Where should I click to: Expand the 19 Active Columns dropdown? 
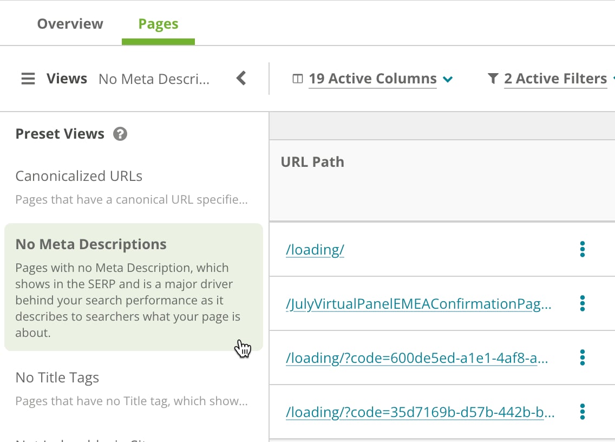(x=381, y=79)
